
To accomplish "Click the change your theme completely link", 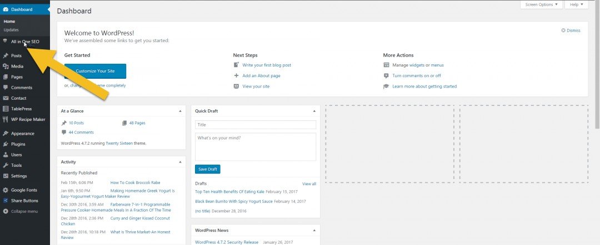I will [x=98, y=85].
